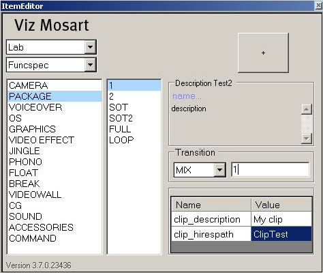Edit the ClipTest value cell
Screen dimensions: 323x273
281,234
